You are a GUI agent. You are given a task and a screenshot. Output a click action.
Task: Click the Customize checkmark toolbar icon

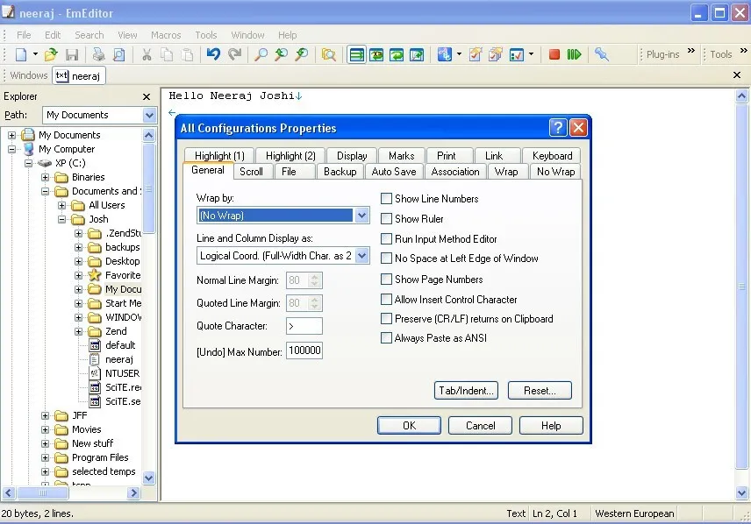point(517,54)
